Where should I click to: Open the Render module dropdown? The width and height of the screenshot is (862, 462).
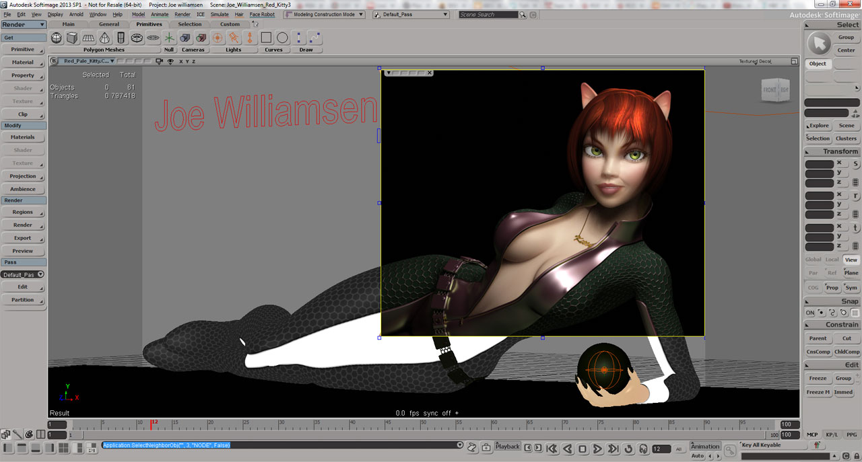tap(24, 25)
